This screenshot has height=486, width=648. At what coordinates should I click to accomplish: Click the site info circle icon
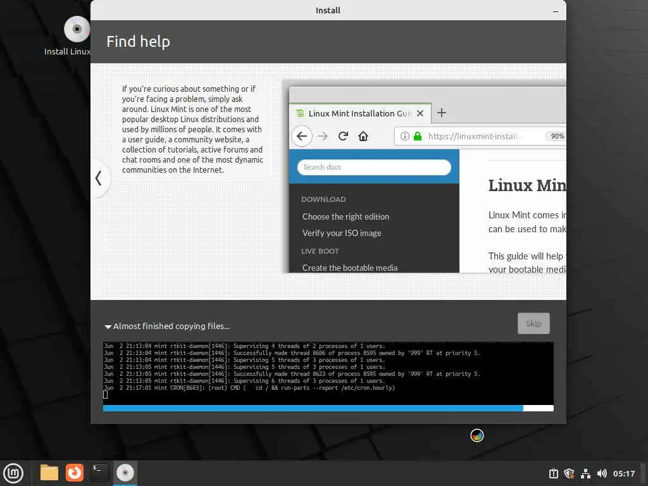coord(404,136)
